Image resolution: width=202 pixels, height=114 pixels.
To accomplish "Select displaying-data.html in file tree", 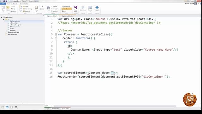I will tap(13, 33).
